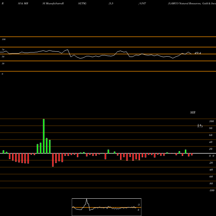
Task: Click the MR axis '60' label
Action: pos(211,135)
